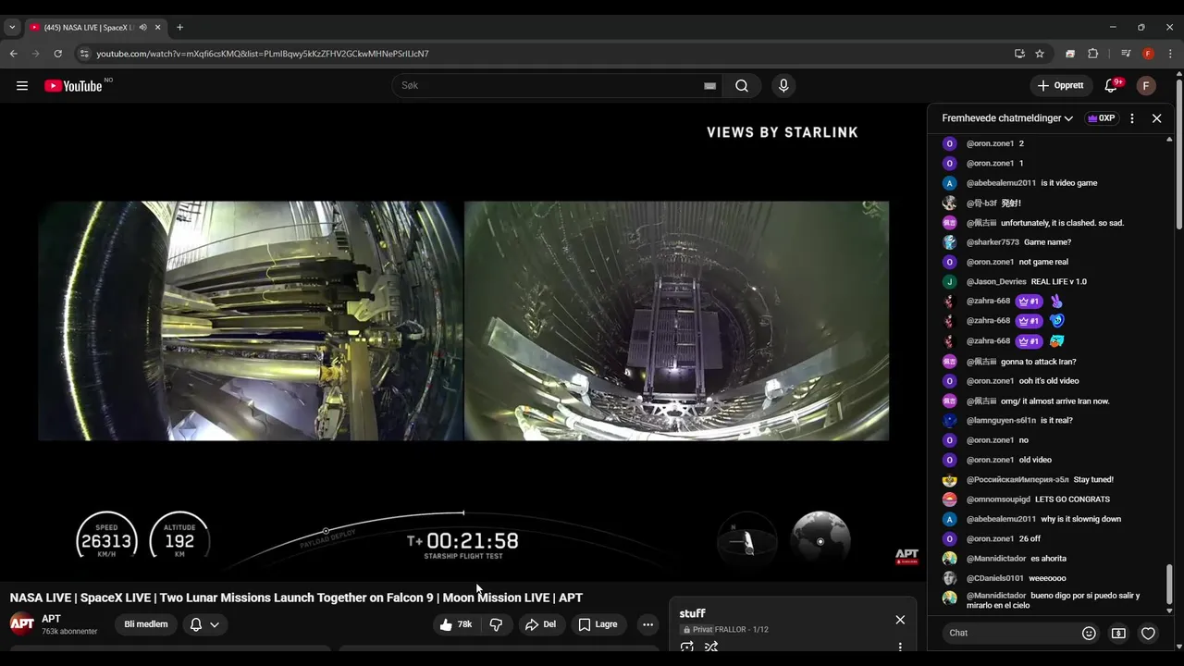Send a heart reaction in chat

click(x=1148, y=634)
